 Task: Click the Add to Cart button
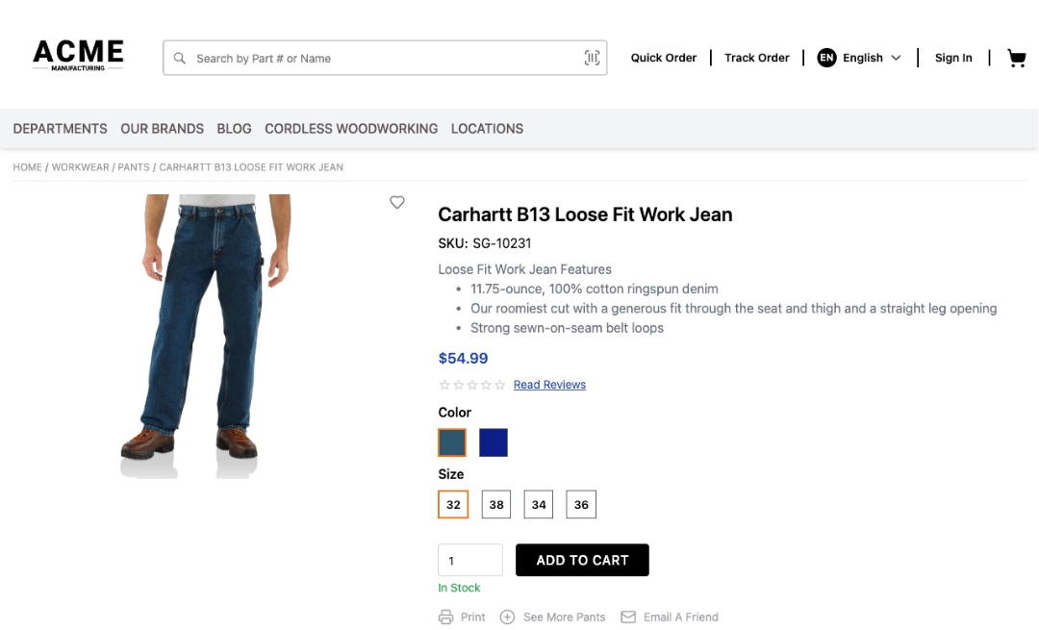(582, 560)
